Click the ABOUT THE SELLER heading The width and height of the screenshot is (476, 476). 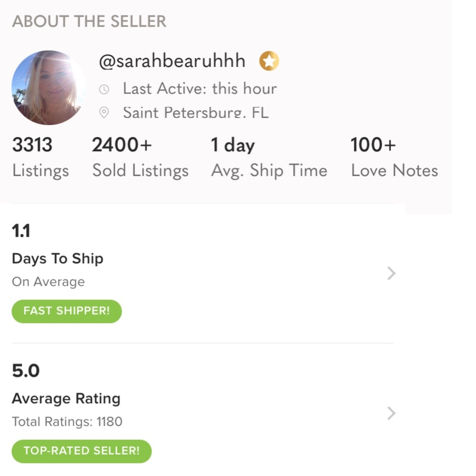[x=89, y=21]
